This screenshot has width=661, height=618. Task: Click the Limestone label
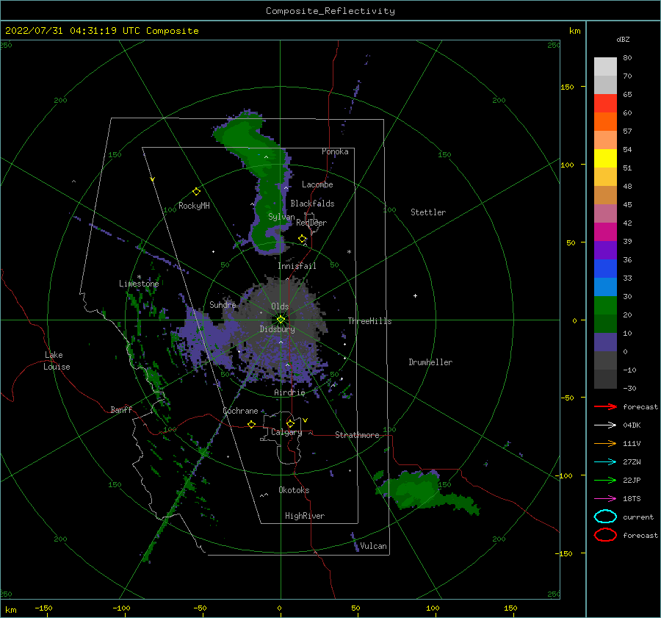(x=139, y=284)
